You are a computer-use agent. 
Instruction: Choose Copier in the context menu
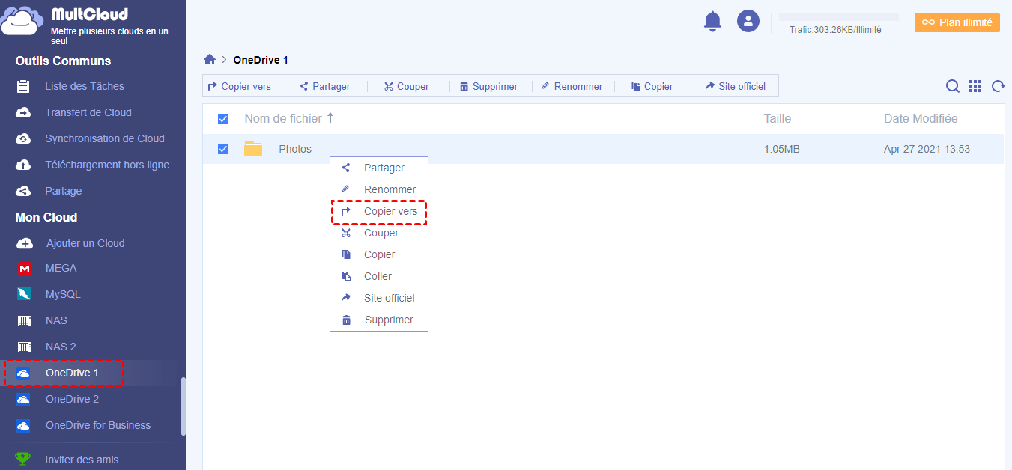point(379,254)
